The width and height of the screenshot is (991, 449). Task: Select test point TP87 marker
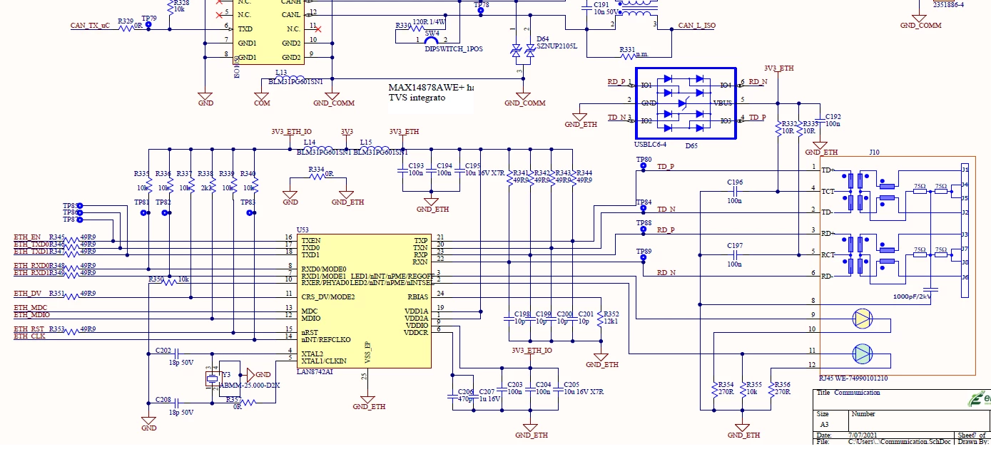[x=80, y=220]
